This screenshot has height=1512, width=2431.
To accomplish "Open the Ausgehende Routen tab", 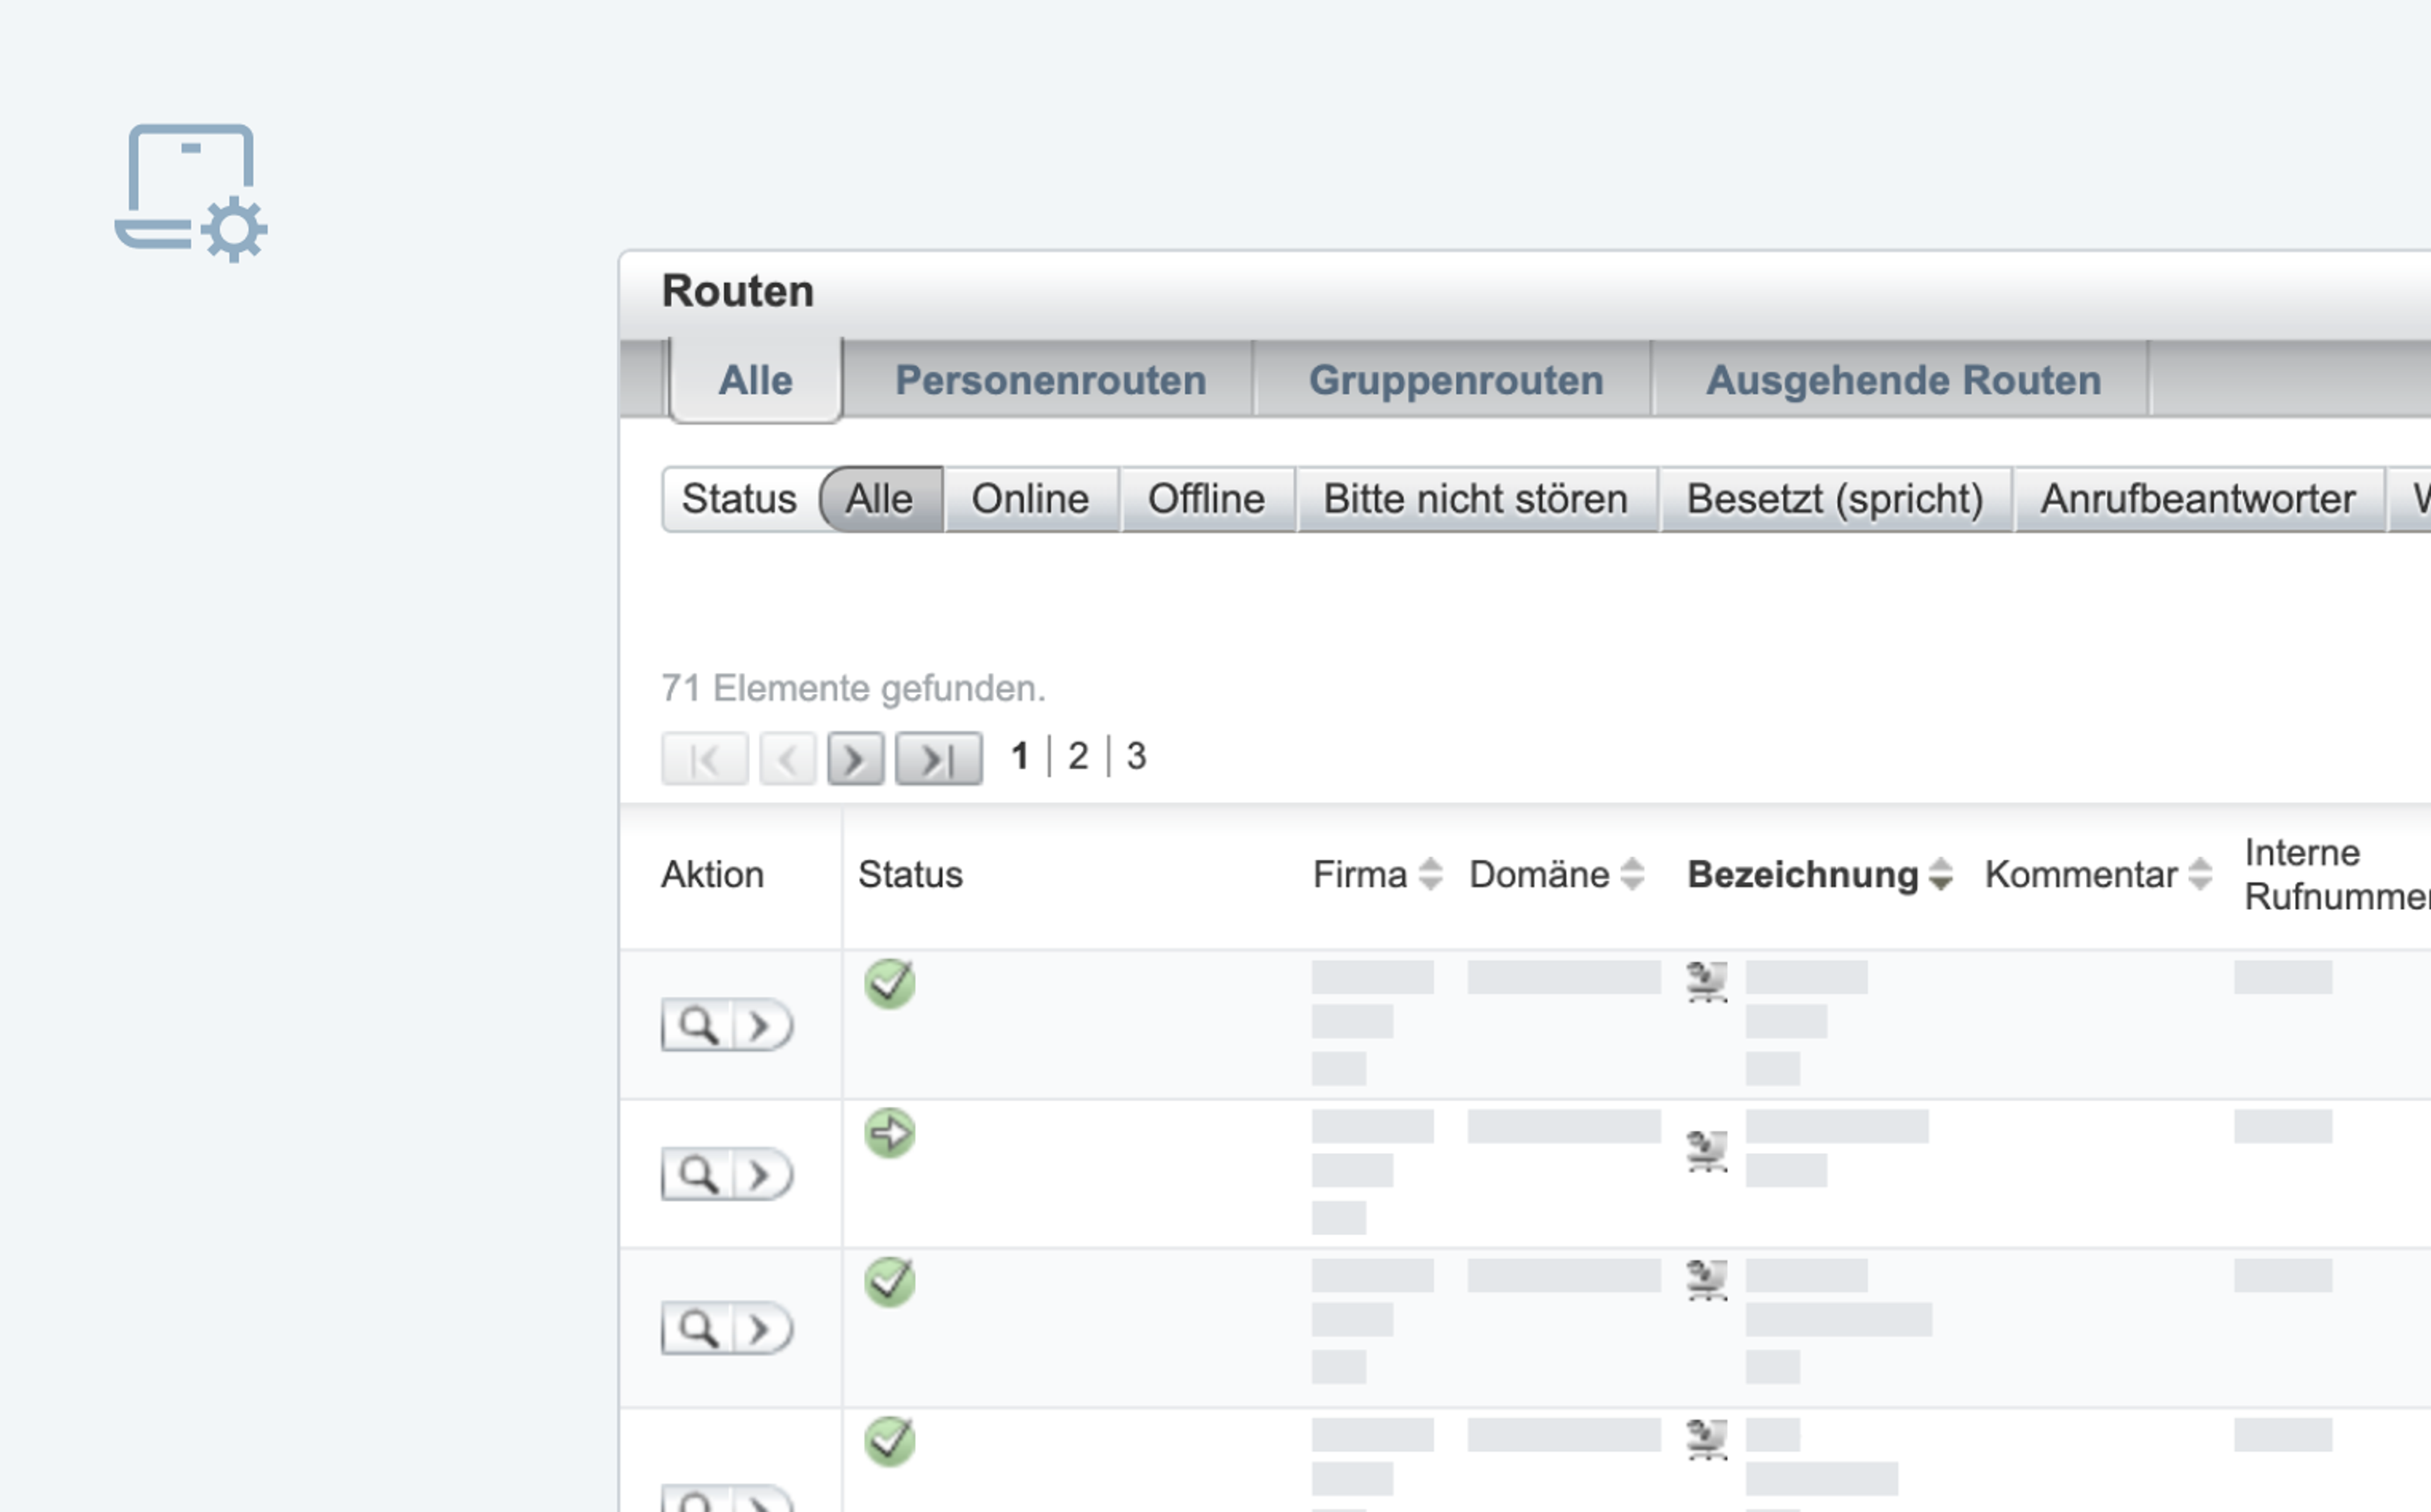I will (x=1902, y=380).
